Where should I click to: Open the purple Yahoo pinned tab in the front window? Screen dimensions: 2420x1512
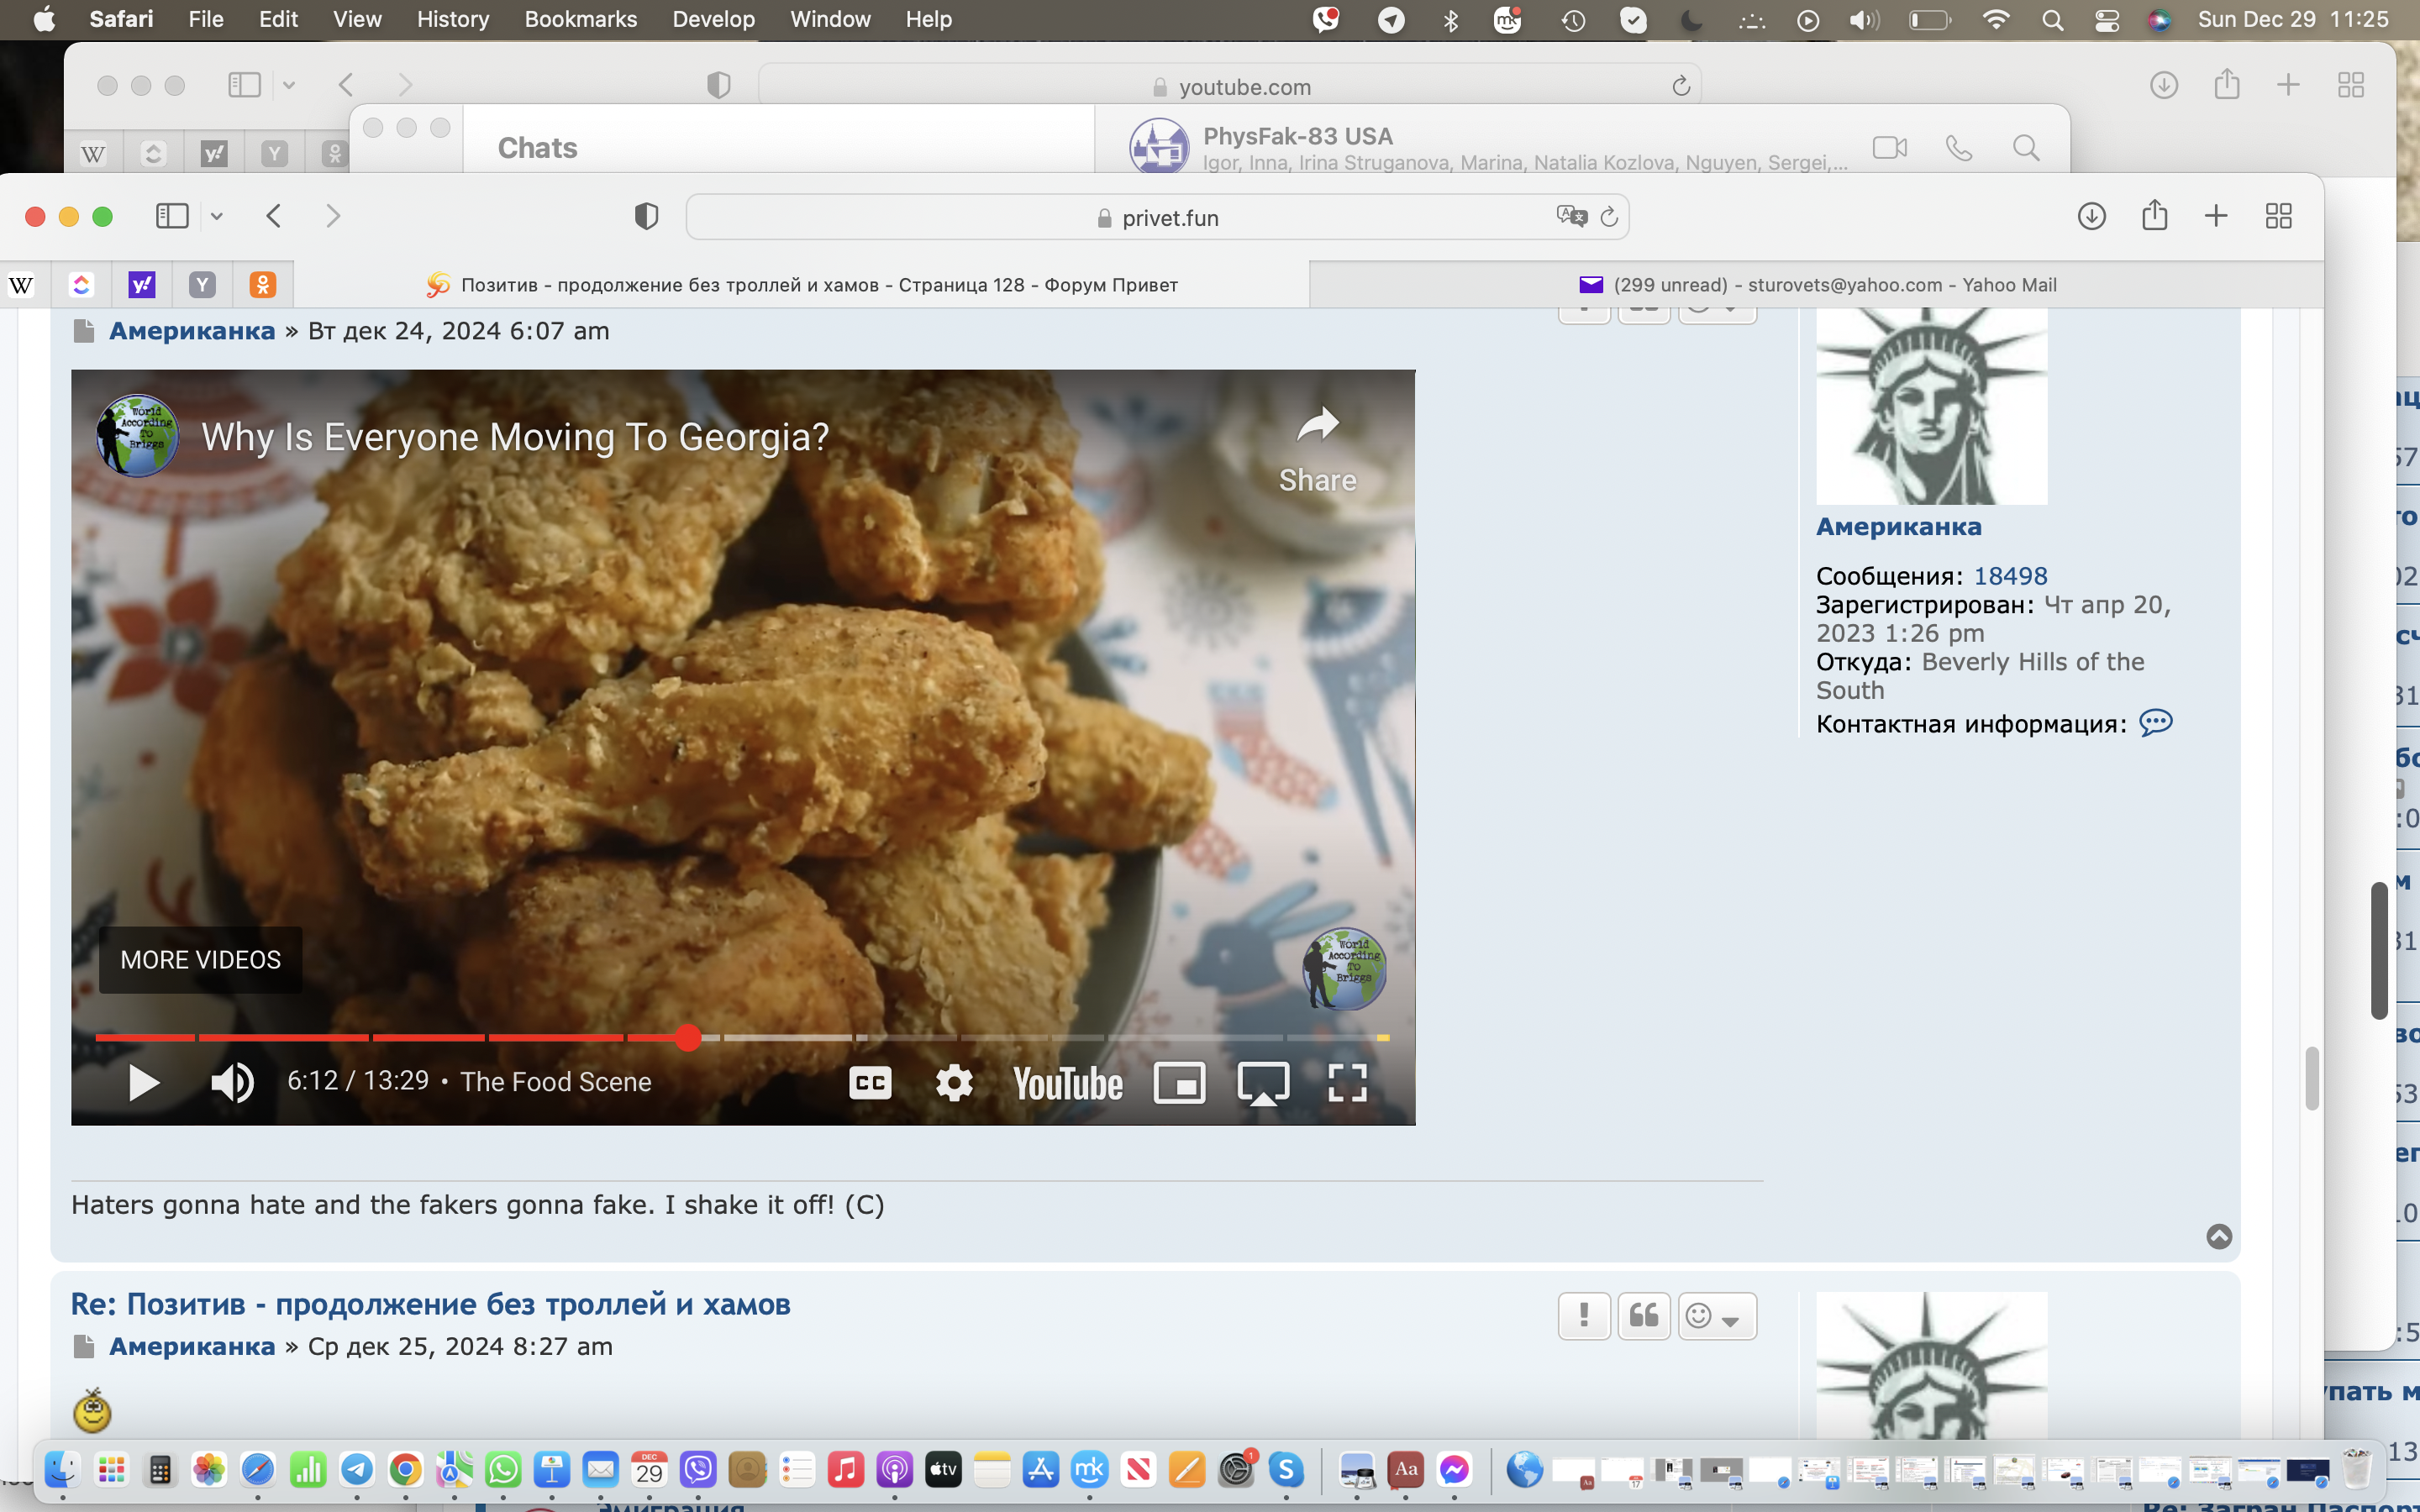click(142, 285)
